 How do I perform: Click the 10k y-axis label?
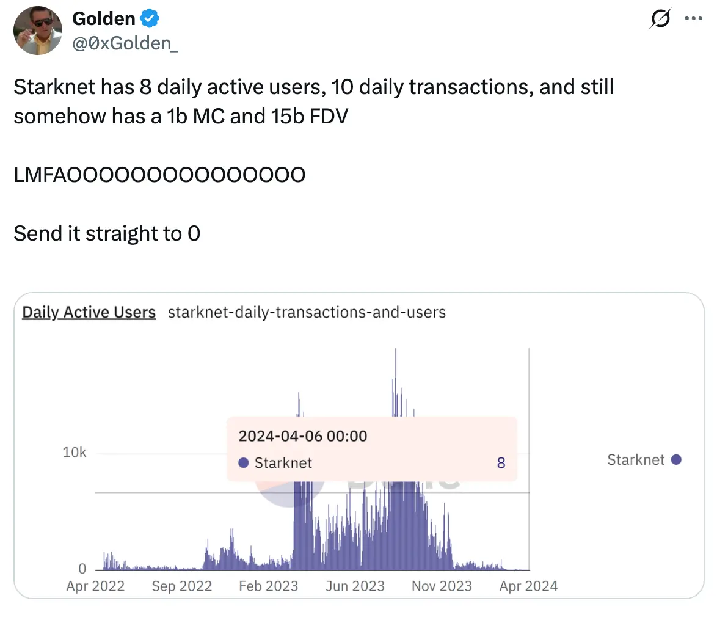coord(75,453)
